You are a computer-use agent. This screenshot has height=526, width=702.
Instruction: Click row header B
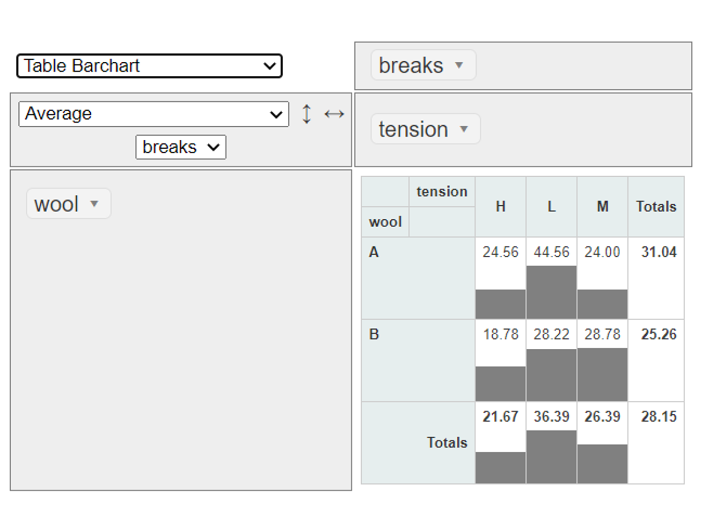pos(373,335)
